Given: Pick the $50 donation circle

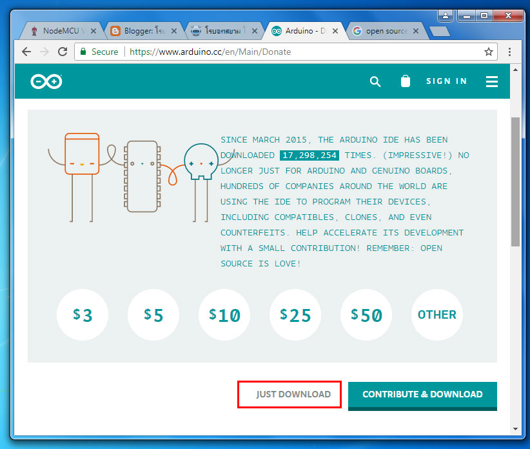Looking at the screenshot, I should (366, 314).
